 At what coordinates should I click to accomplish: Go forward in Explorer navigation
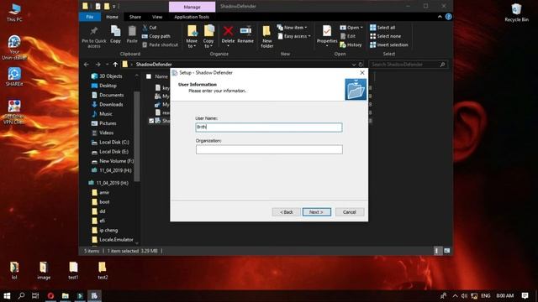click(98, 65)
